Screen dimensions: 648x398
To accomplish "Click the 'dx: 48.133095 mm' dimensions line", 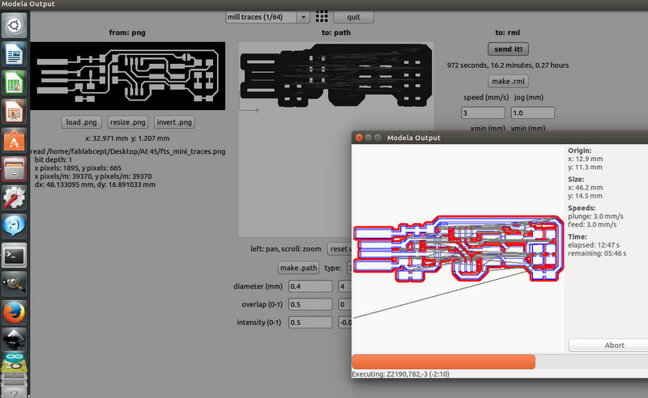I will [x=95, y=184].
